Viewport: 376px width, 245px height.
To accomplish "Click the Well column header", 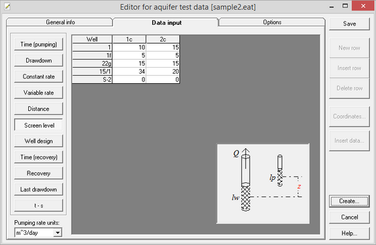I will 92,39.
